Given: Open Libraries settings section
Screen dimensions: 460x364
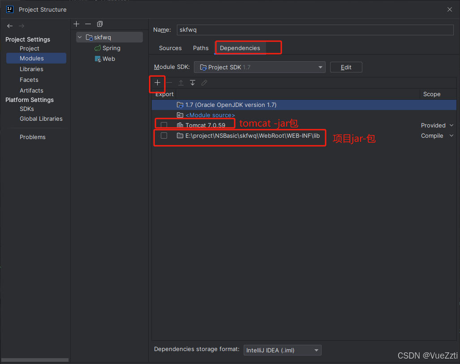Looking at the screenshot, I should click(x=31, y=69).
